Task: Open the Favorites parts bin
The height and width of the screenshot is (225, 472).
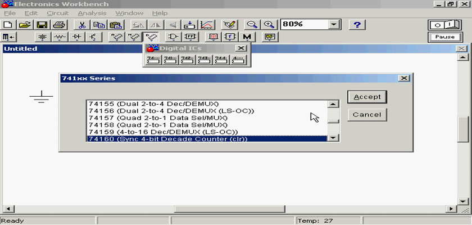Action: (x=8, y=37)
